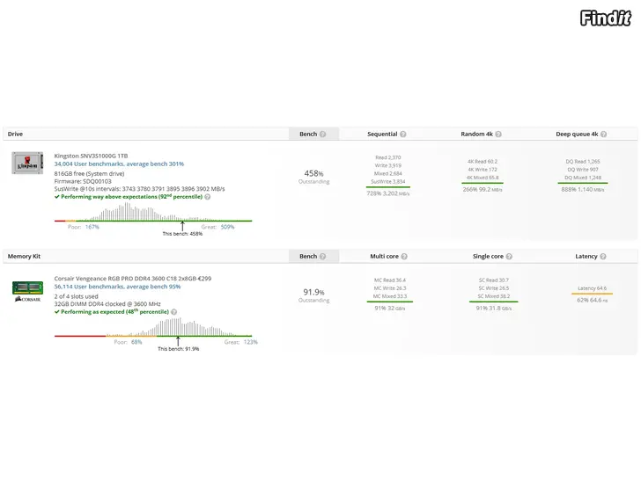Click the help icon next to Latency
The height and width of the screenshot is (480, 641).
[x=603, y=257]
